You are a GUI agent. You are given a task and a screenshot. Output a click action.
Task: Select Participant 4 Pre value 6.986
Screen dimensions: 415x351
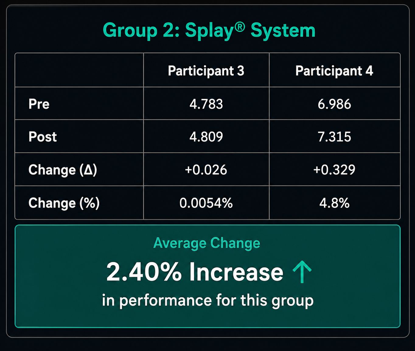point(334,104)
